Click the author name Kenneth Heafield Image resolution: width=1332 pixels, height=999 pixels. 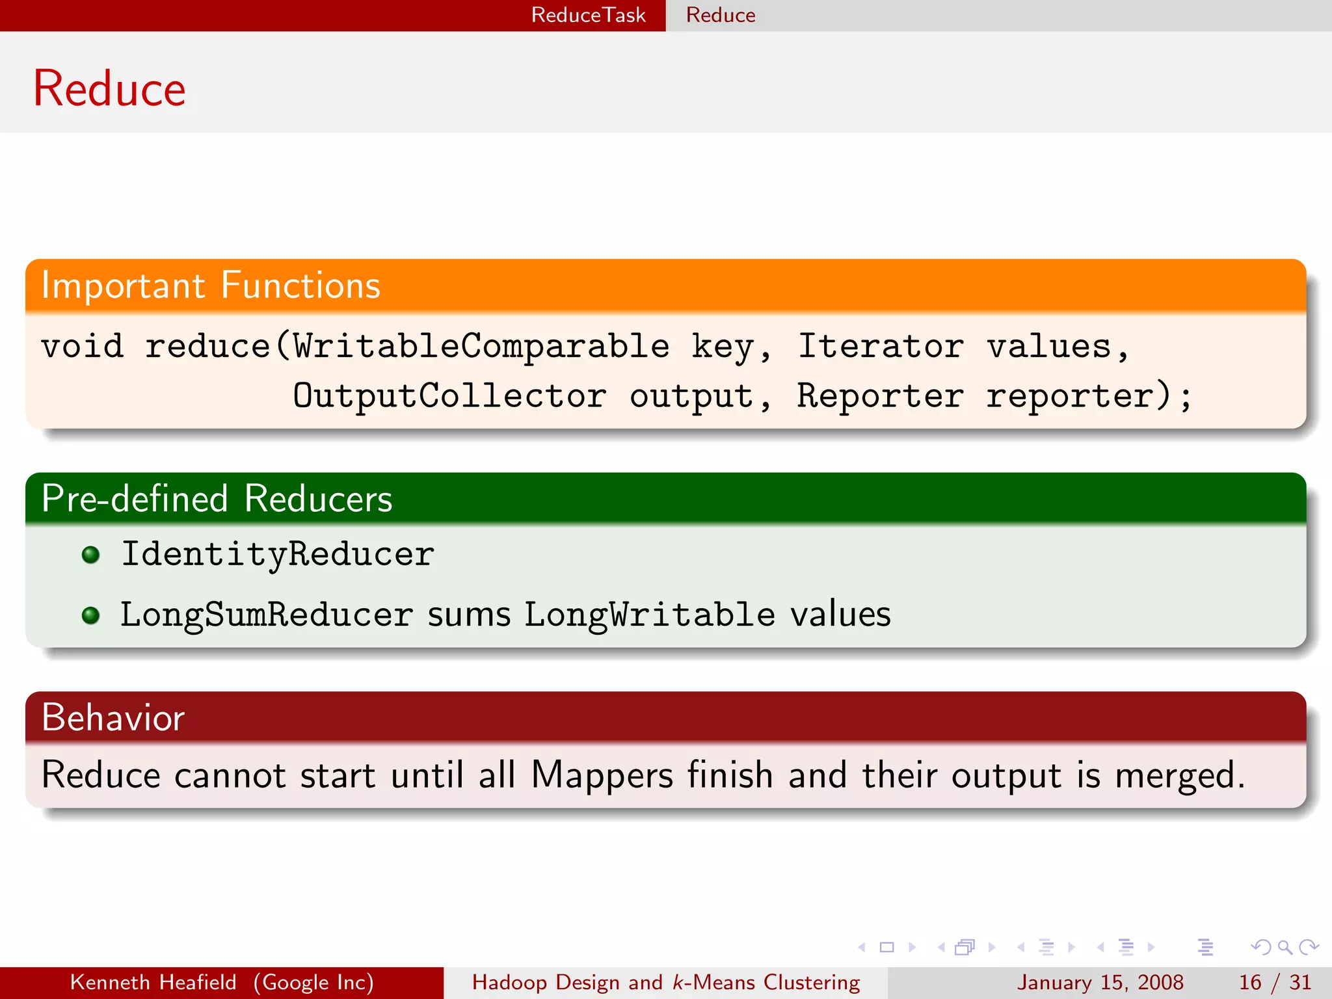[153, 982]
